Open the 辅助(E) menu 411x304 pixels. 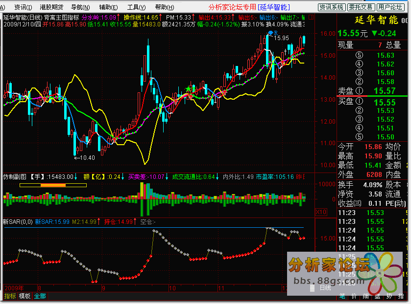tap(108, 7)
